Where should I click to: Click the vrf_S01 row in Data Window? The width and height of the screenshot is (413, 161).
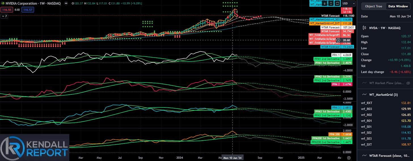(x=385, y=127)
